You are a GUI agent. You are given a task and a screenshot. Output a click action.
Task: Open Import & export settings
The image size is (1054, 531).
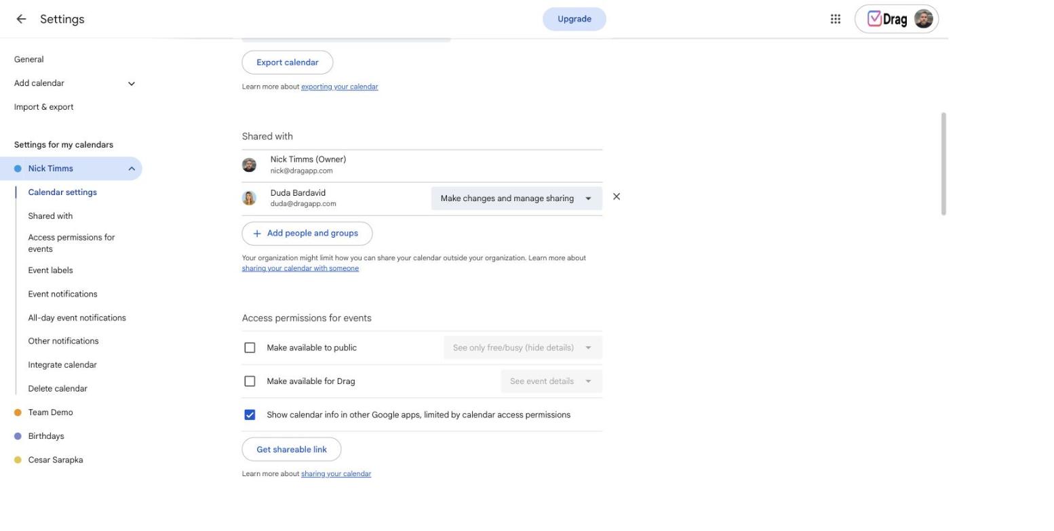pos(44,107)
